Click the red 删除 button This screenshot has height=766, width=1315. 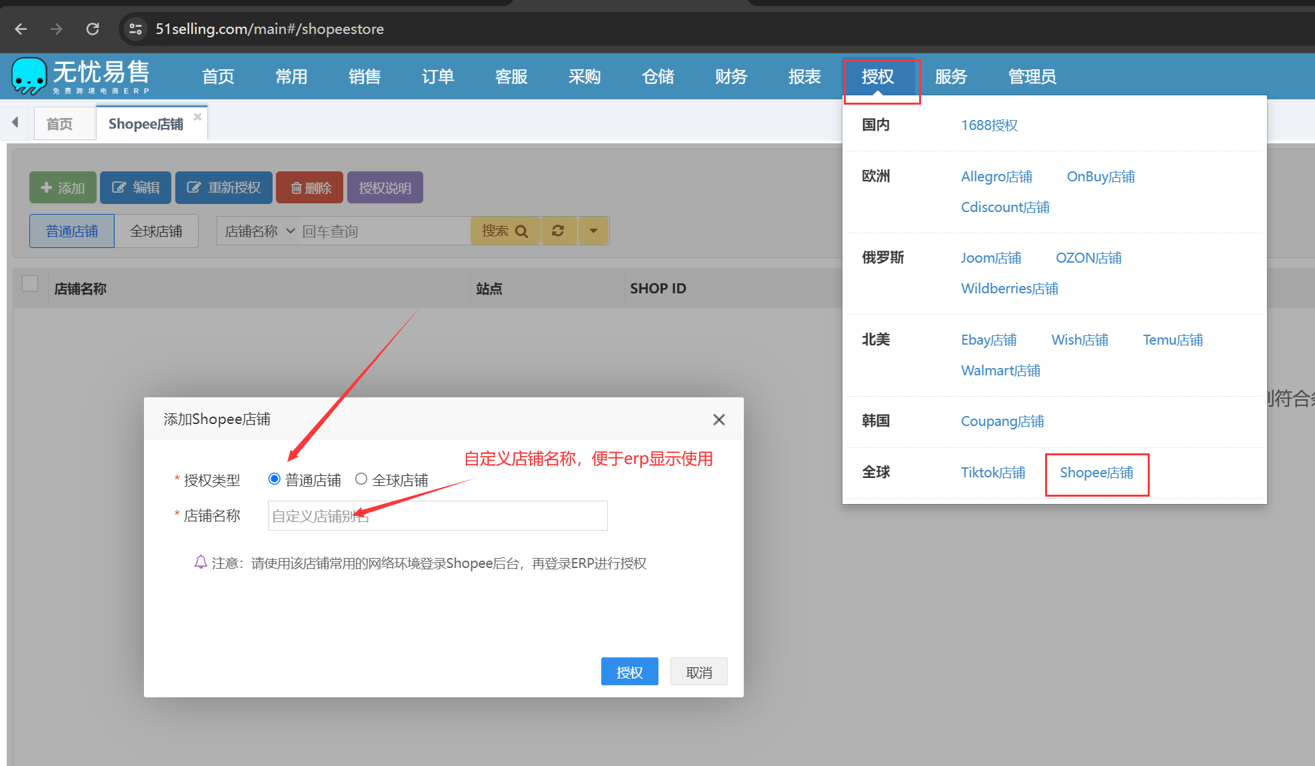[310, 188]
